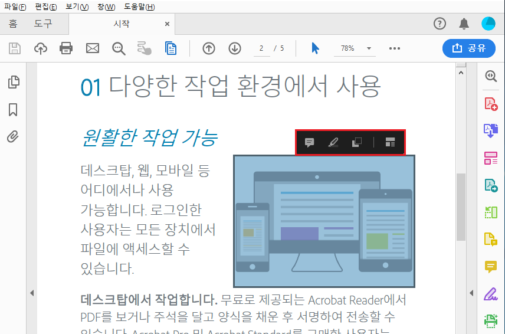
Task: Click the 공유 share button
Action: coord(468,48)
